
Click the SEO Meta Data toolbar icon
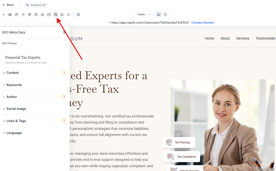56,15
